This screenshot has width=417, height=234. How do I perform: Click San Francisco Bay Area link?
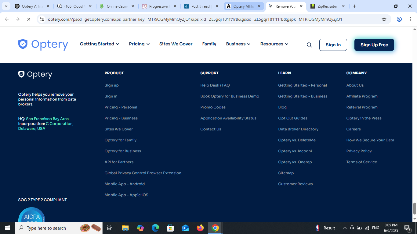point(47,119)
